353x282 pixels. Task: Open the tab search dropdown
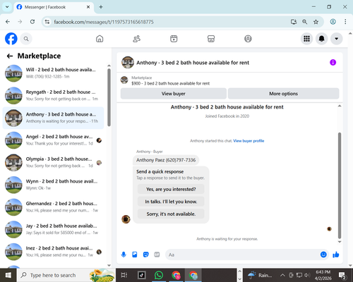pos(7,7)
